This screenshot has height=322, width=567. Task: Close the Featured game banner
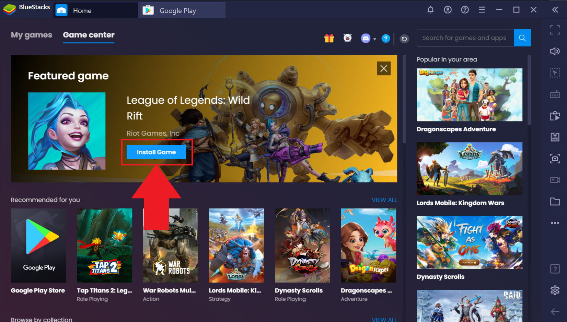(384, 68)
